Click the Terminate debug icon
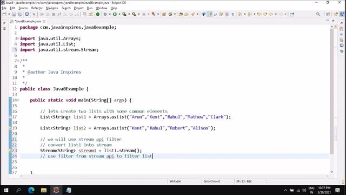346x195 pixels. pos(54,15)
